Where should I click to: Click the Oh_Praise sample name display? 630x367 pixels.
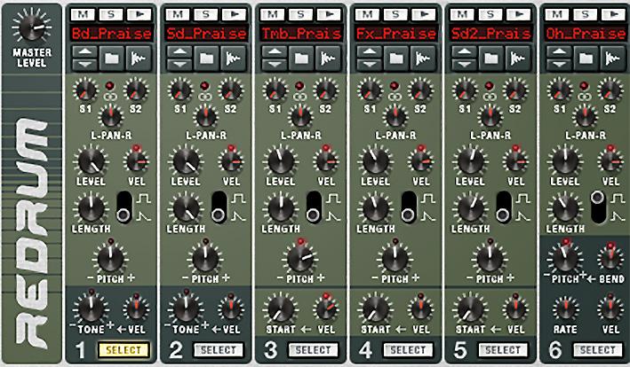tap(586, 34)
